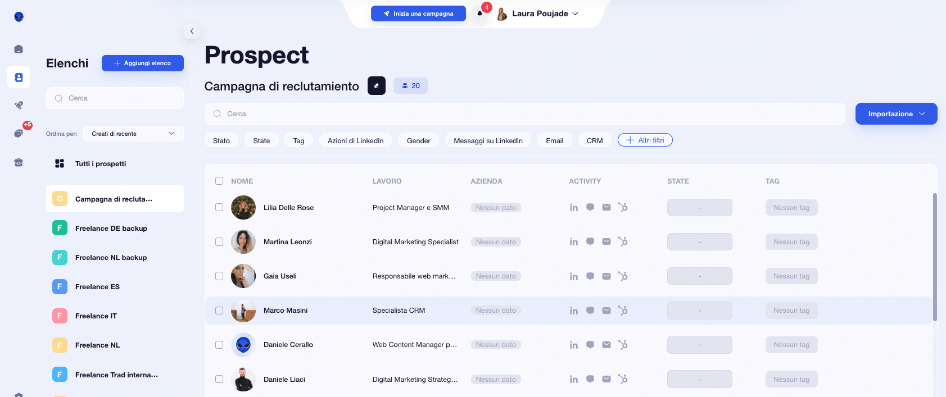Tick the select-all checkbox beside NOME header

pos(219,181)
